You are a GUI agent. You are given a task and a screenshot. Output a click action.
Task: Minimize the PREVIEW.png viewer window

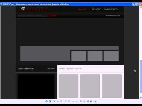(x=134, y=4)
